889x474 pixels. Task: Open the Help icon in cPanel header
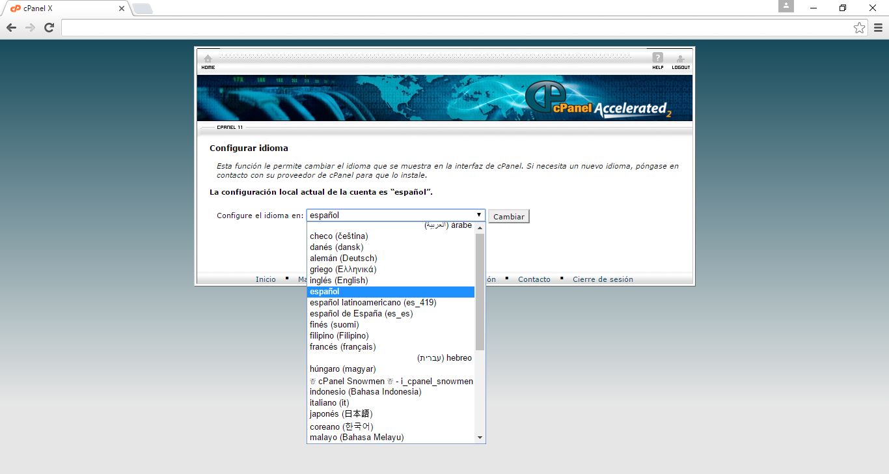coord(657,60)
